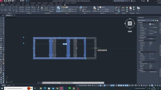Select the Text annotation tool
This screenshot has width=161, height=90.
coord(42,8)
